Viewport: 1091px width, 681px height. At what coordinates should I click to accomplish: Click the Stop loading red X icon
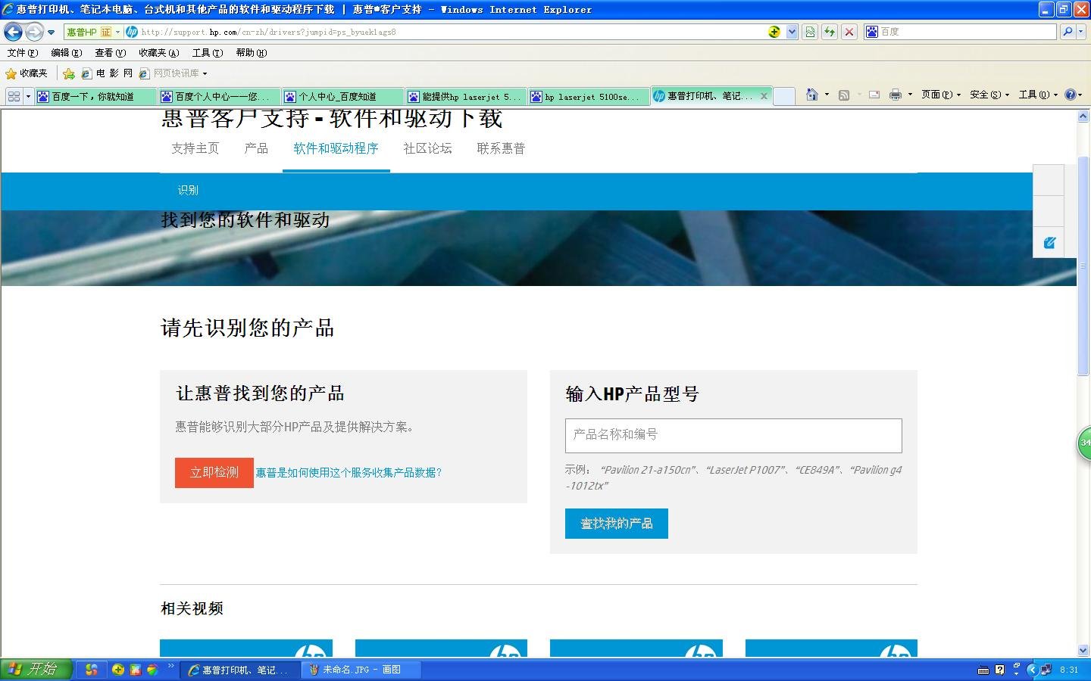(x=849, y=32)
